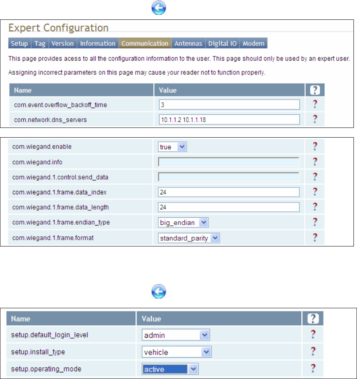Open help for com.wiegand.1.frame.data_index
This screenshot has height=379, width=357.
pyautogui.click(x=315, y=192)
